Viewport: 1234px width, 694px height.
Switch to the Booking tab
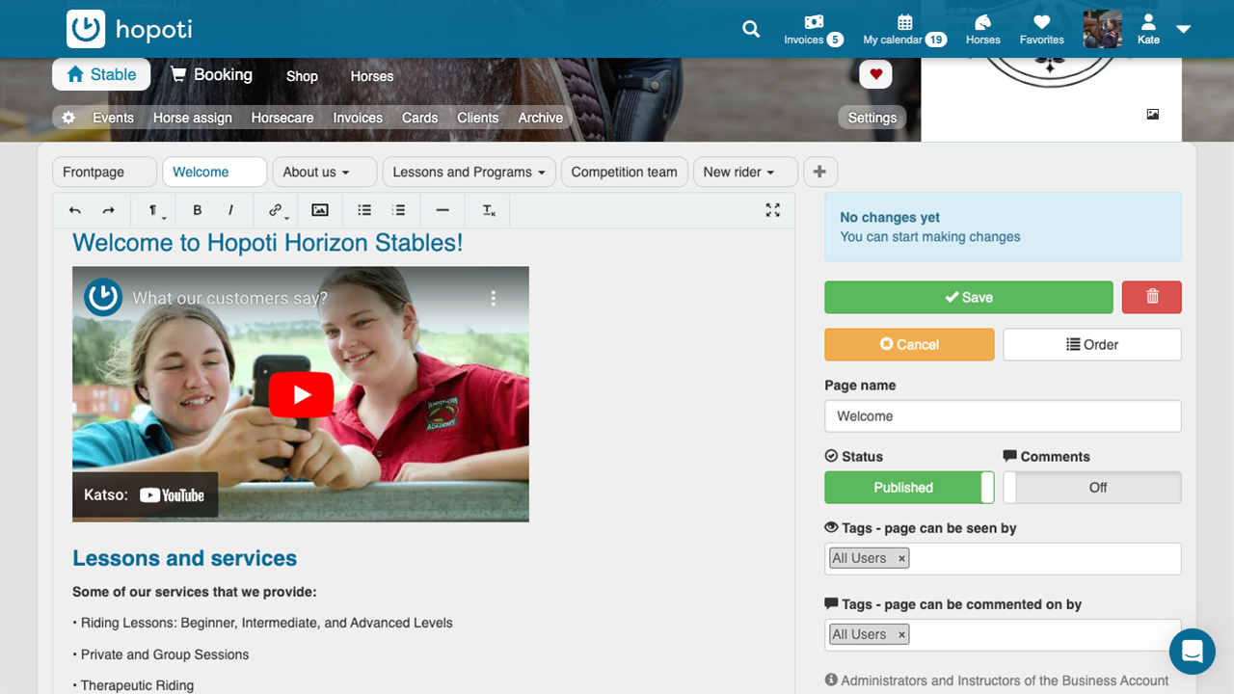coord(211,75)
